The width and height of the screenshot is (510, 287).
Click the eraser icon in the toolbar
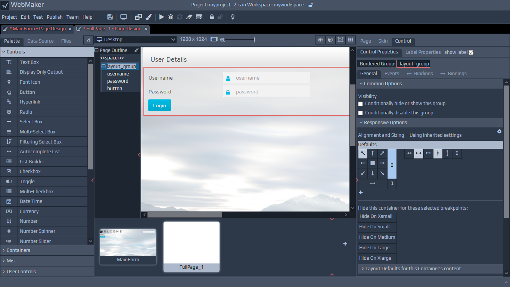[x=189, y=17]
